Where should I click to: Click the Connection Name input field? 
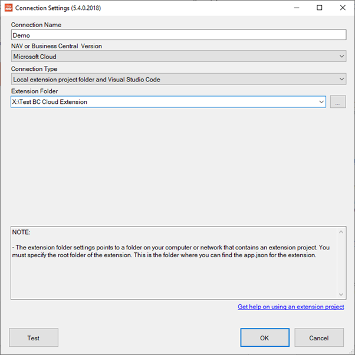179,35
